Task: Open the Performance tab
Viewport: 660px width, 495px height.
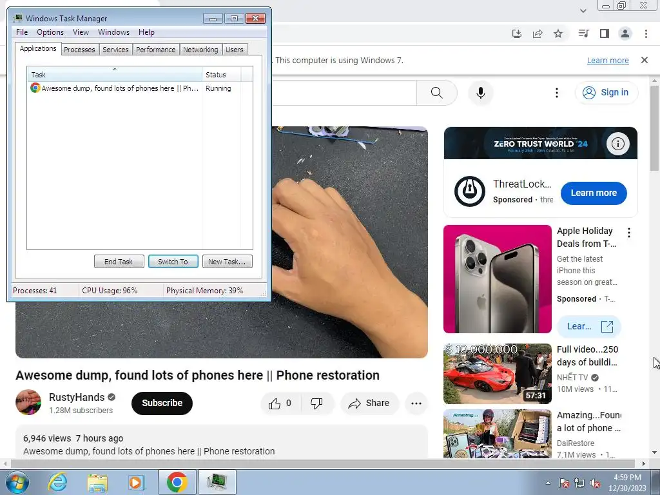Action: click(x=156, y=50)
